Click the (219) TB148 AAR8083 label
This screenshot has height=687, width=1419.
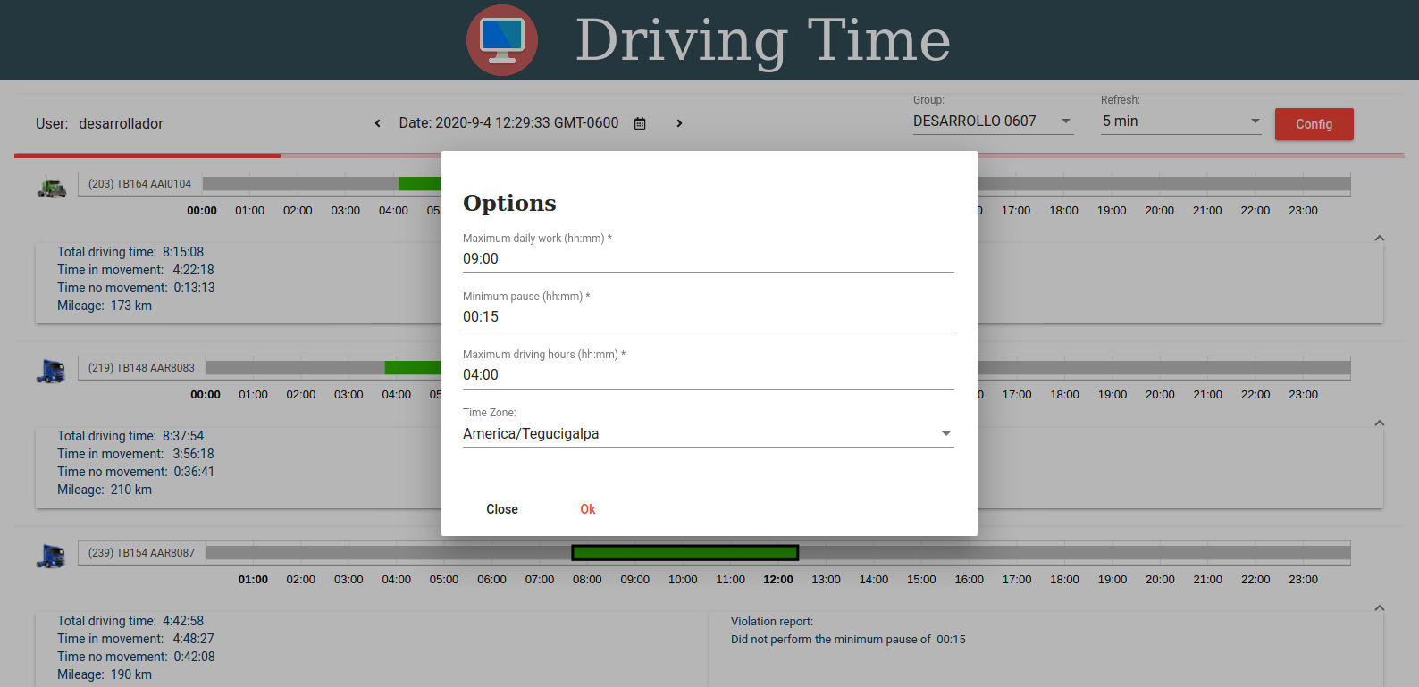pos(141,368)
